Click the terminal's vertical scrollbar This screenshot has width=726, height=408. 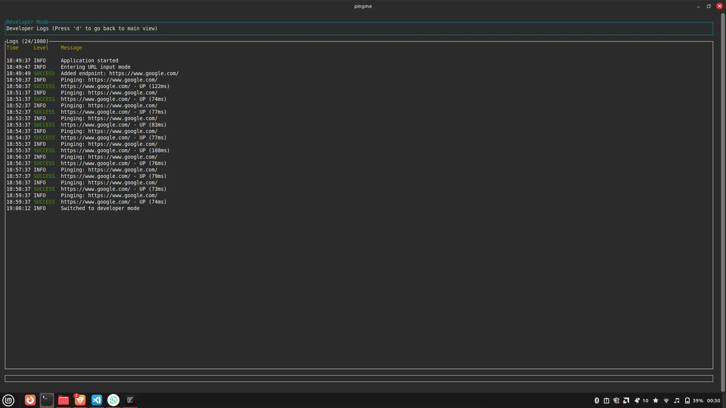point(723,202)
